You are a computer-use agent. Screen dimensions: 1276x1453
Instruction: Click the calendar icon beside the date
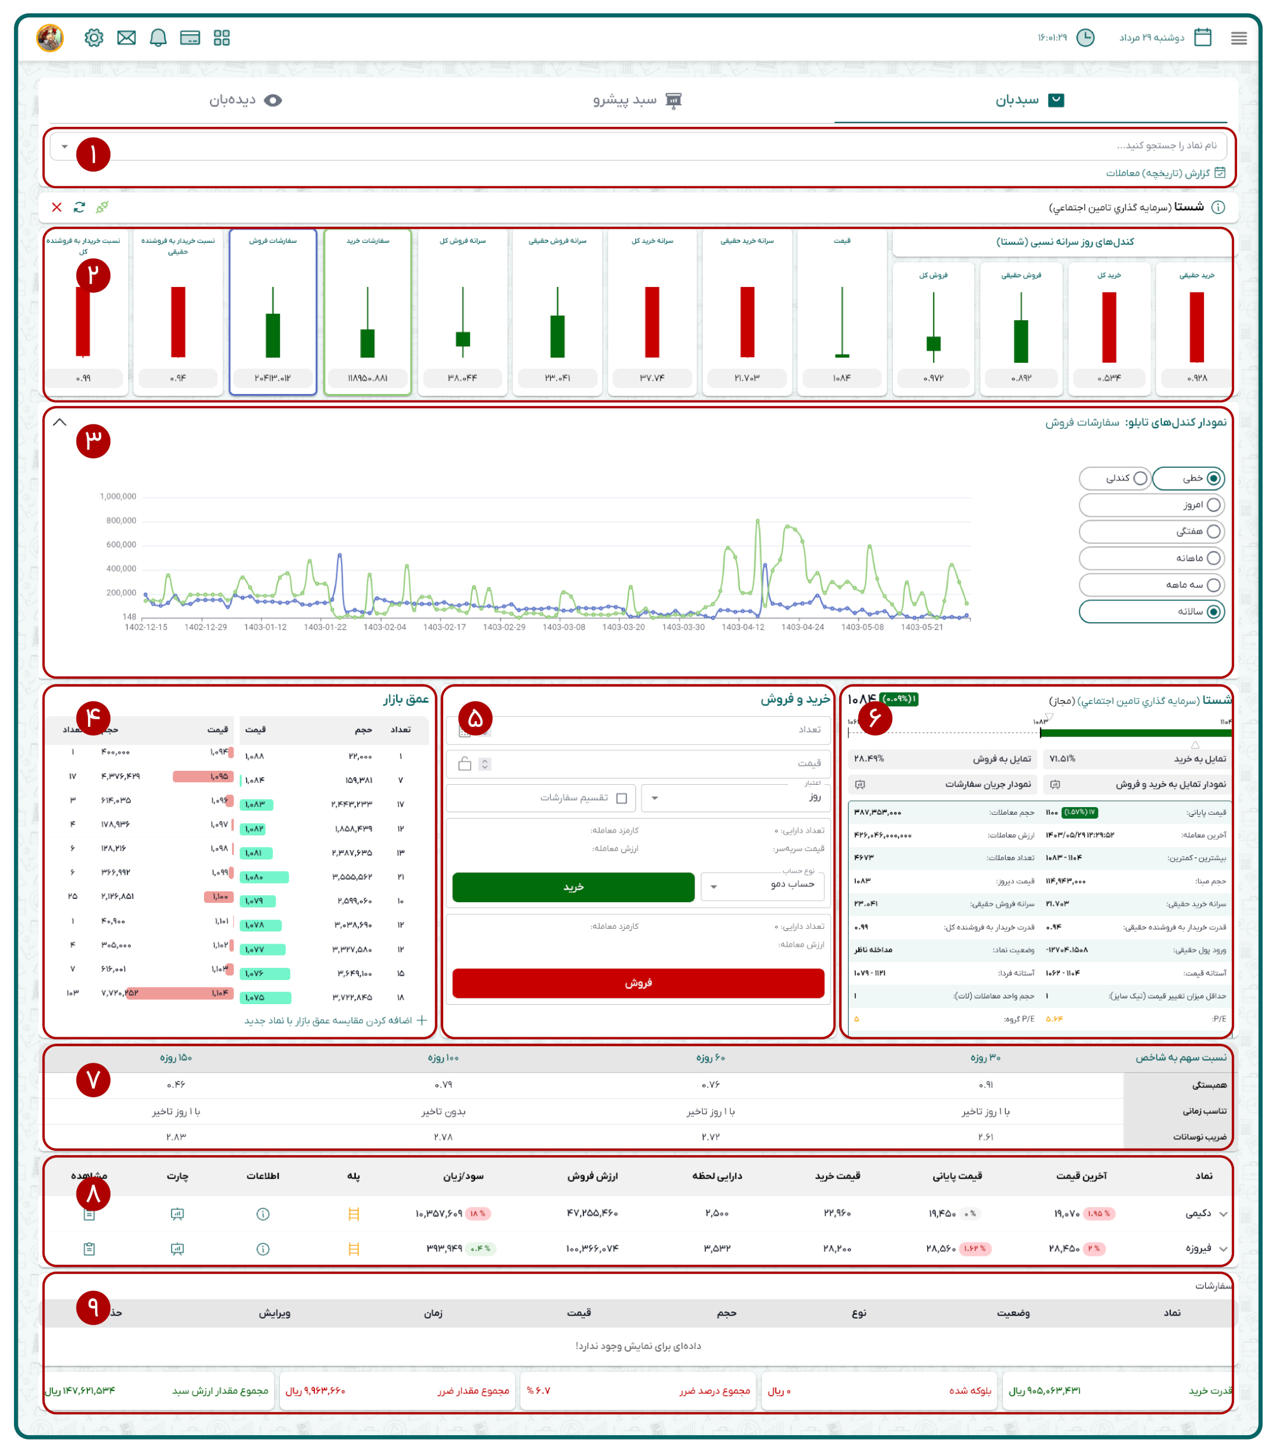[1202, 37]
